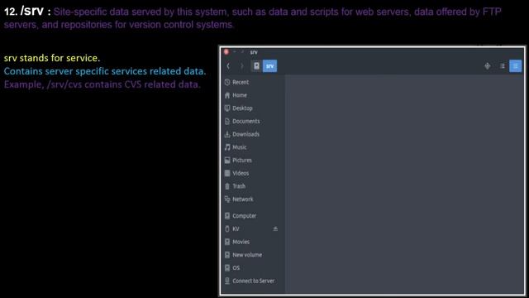
Task: Select the srv path bar button
Action: coord(270,66)
